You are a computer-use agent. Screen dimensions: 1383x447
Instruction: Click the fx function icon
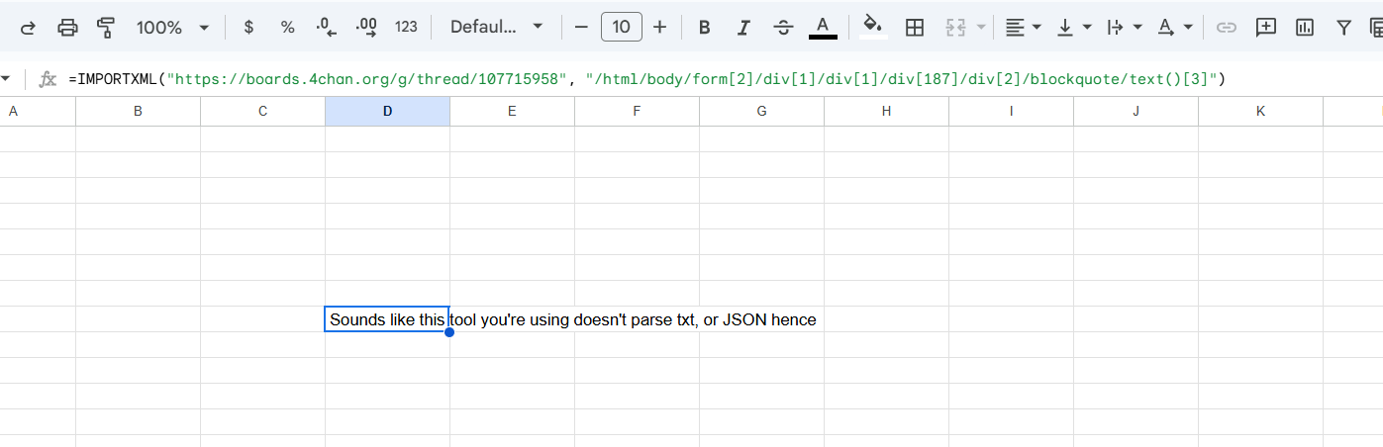pos(48,79)
